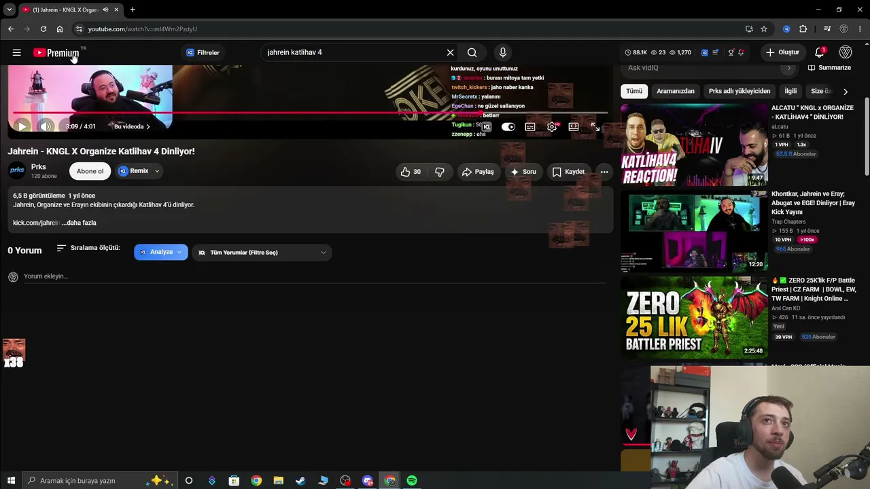Enter fullscreen mode in the player
This screenshot has width=870, height=489.
click(595, 127)
